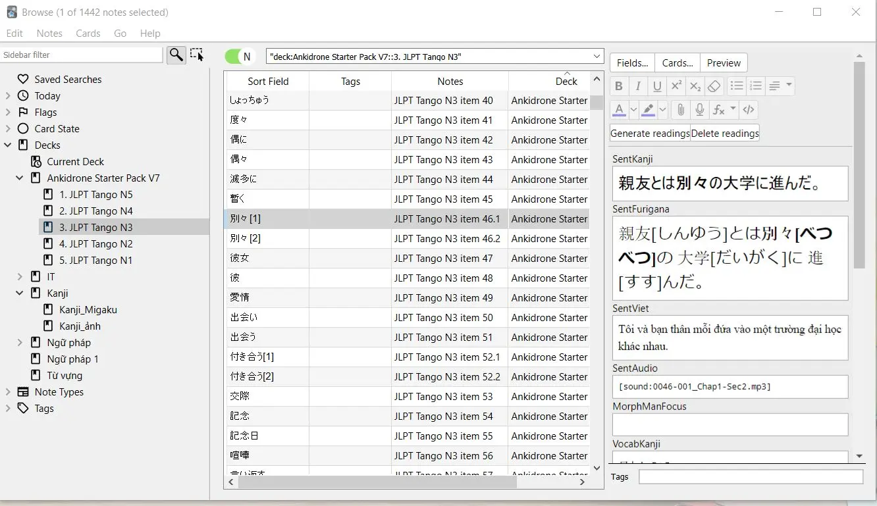Open the Notes menu
The height and width of the screenshot is (506, 877).
pyautogui.click(x=49, y=33)
